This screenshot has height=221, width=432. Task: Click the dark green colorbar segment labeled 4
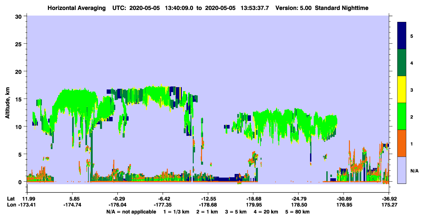point(402,63)
